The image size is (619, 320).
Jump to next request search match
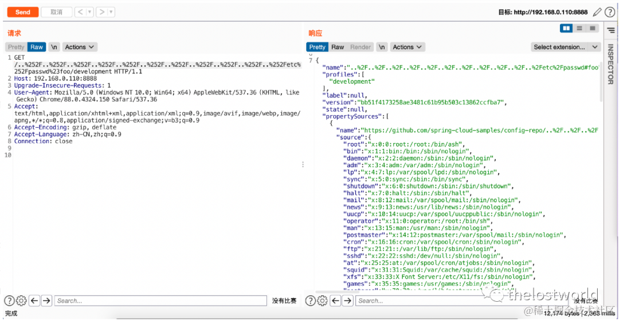click(x=46, y=301)
